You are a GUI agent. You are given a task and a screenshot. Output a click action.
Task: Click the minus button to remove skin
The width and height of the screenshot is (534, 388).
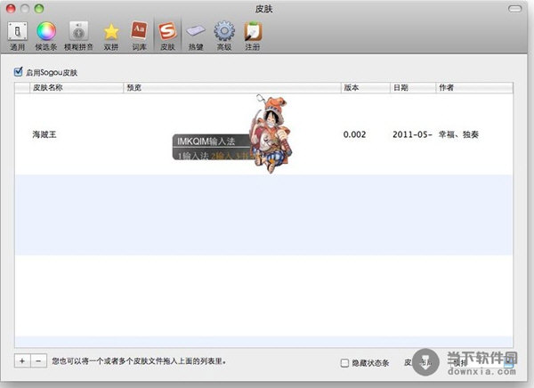[x=37, y=361]
